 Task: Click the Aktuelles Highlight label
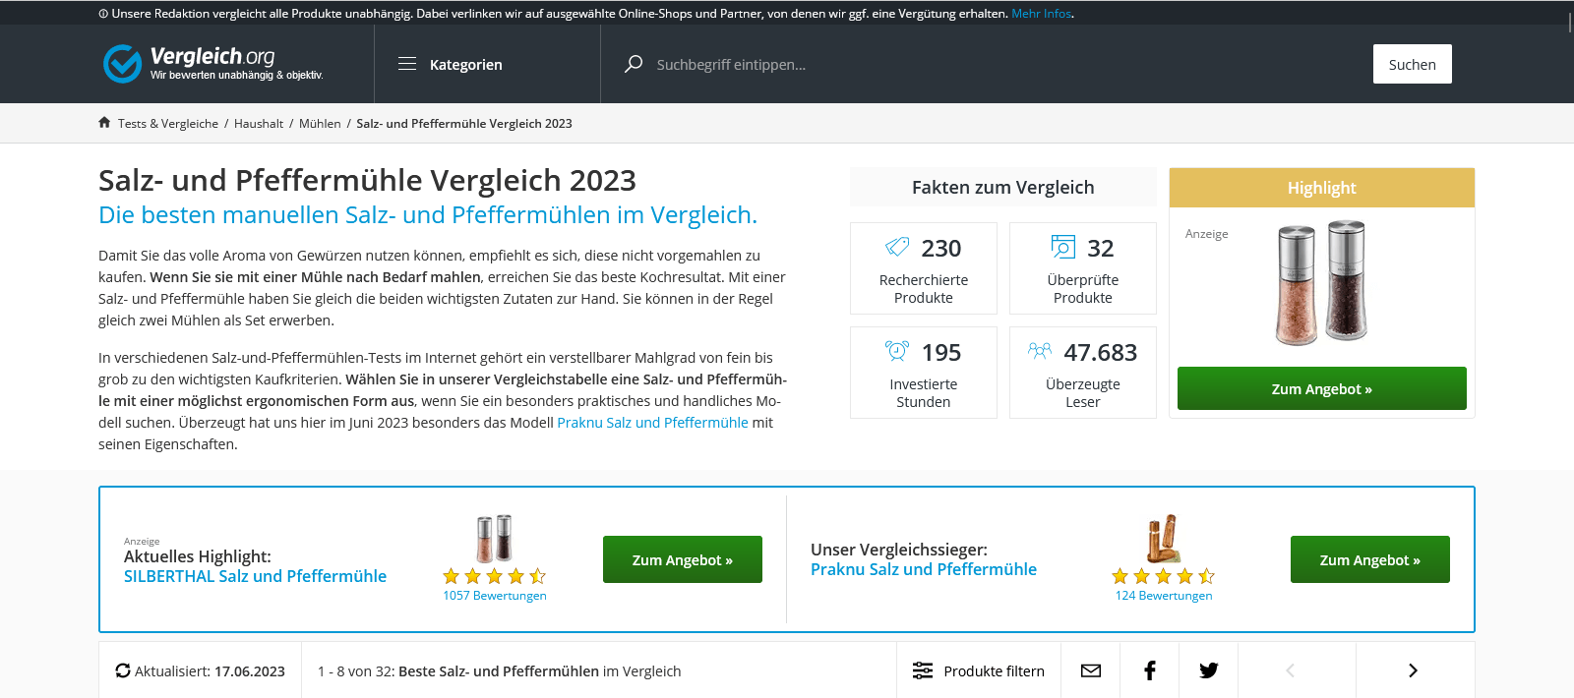[198, 556]
